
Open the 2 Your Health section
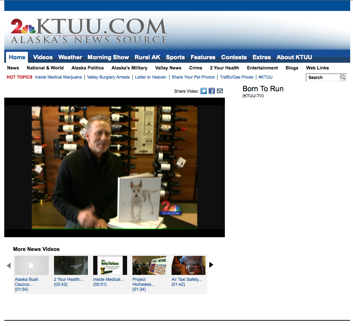click(225, 68)
